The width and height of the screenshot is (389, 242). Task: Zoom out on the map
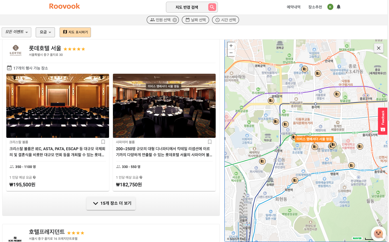coord(231,53)
